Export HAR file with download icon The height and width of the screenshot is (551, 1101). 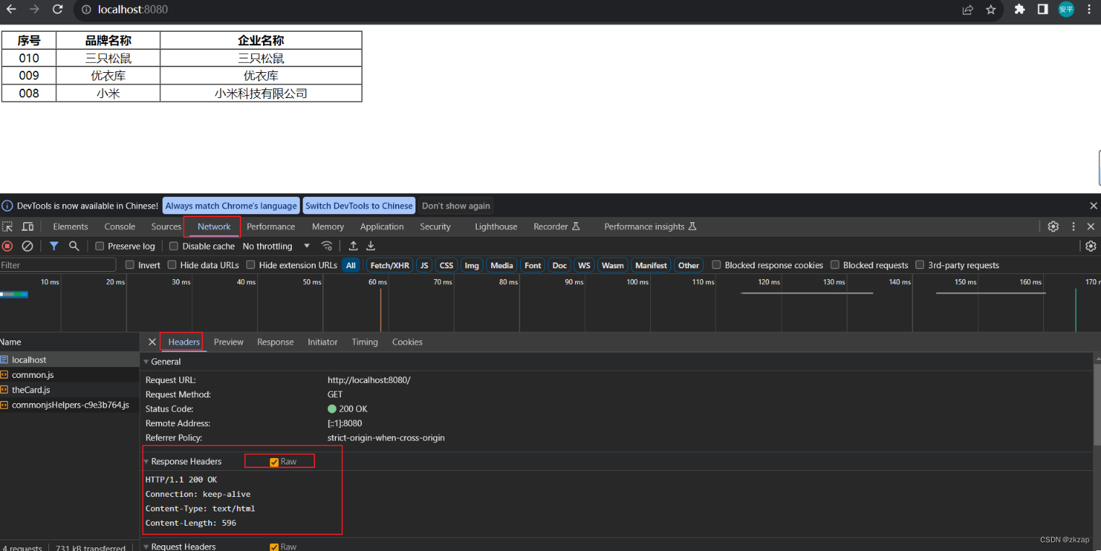click(x=371, y=246)
